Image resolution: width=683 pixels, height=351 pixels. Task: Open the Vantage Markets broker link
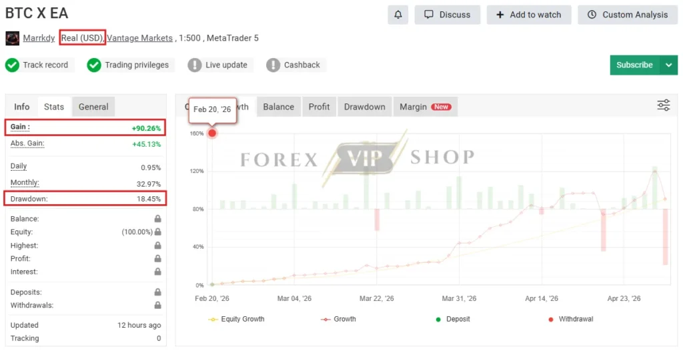[140, 38]
